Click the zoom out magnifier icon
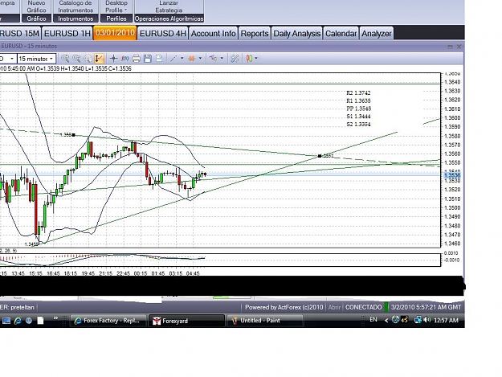The height and width of the screenshot is (377, 502). 76,59
